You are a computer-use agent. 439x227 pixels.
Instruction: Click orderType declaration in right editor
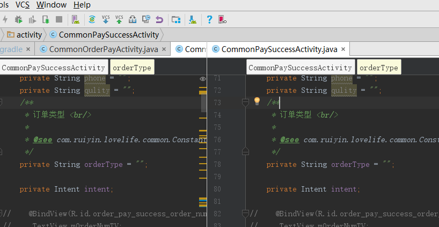(x=350, y=164)
